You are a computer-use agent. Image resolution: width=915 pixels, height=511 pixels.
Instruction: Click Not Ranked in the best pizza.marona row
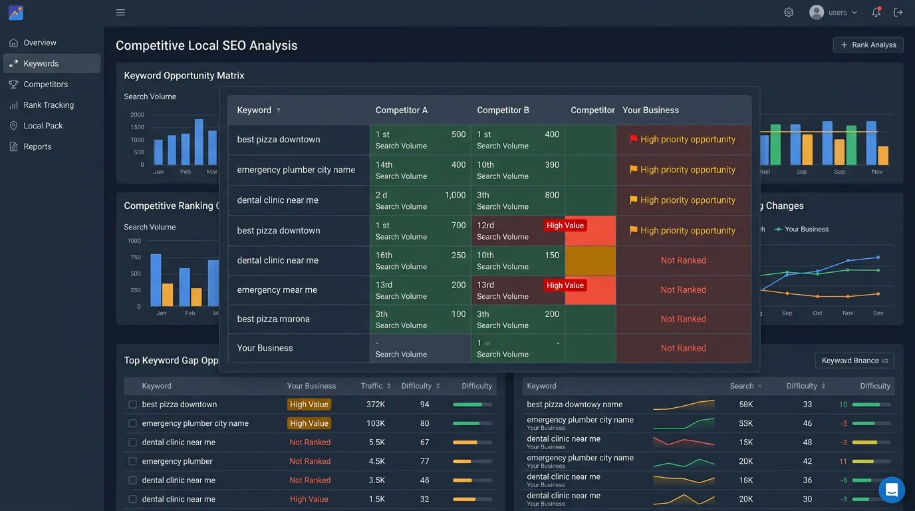tap(684, 319)
